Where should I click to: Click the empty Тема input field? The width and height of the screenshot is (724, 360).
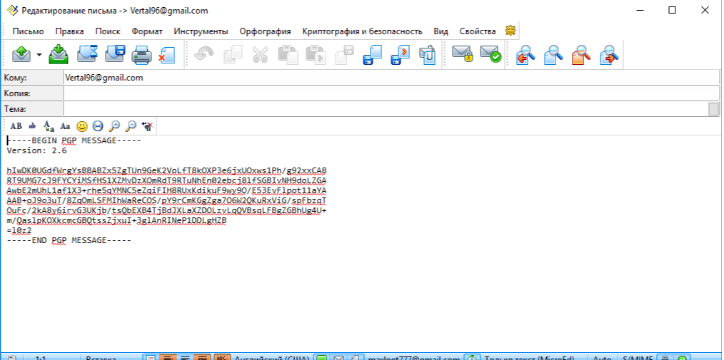coord(386,109)
